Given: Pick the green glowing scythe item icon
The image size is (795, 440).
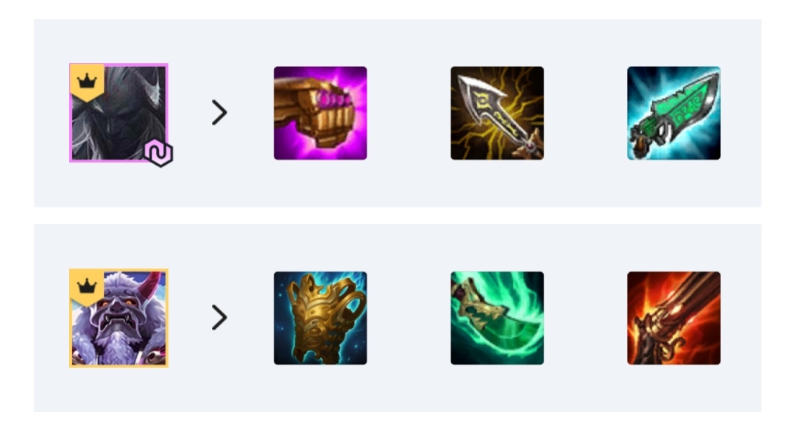Looking at the screenshot, I should pyautogui.click(x=498, y=318).
